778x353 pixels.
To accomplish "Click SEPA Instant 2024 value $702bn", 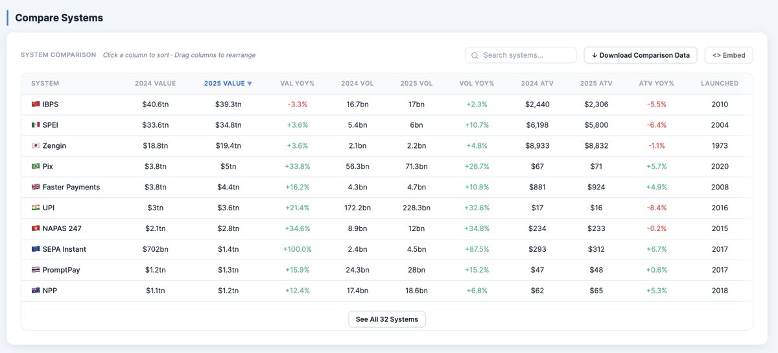I will (155, 250).
